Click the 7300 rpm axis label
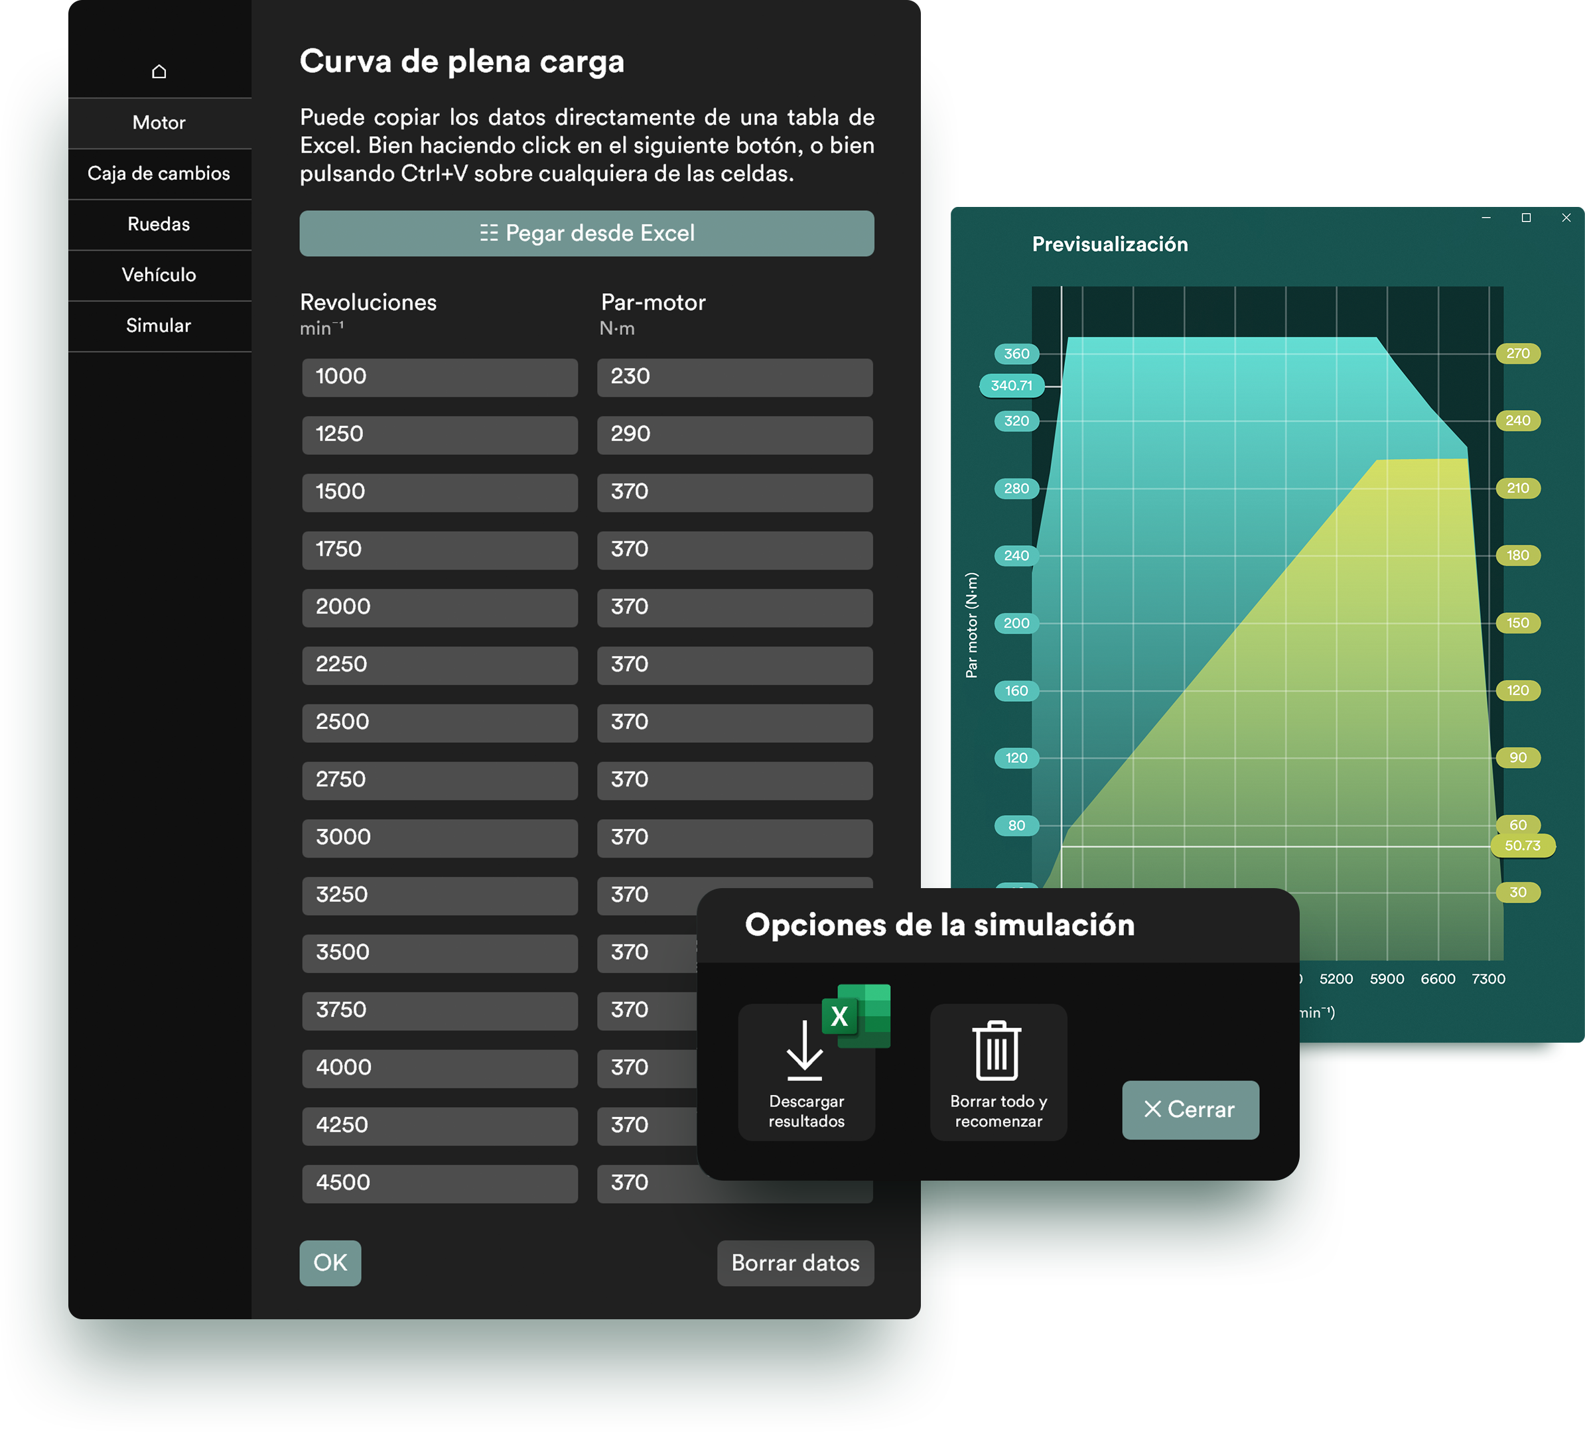Image resolution: width=1585 pixels, height=1432 pixels. pos(1488,978)
